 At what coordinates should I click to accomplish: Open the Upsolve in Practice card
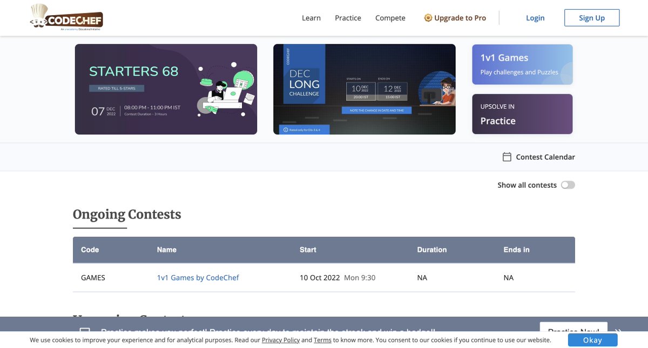(522, 114)
